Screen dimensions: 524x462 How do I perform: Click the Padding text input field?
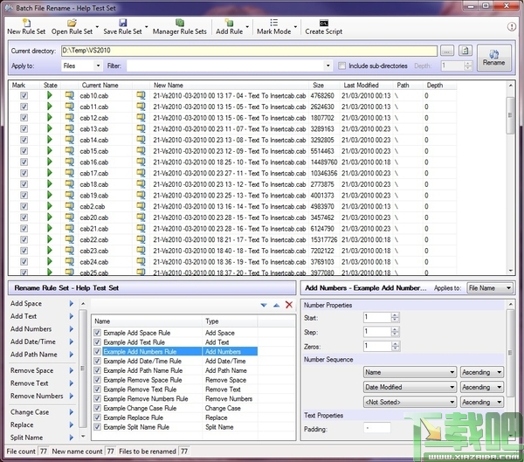(x=377, y=429)
